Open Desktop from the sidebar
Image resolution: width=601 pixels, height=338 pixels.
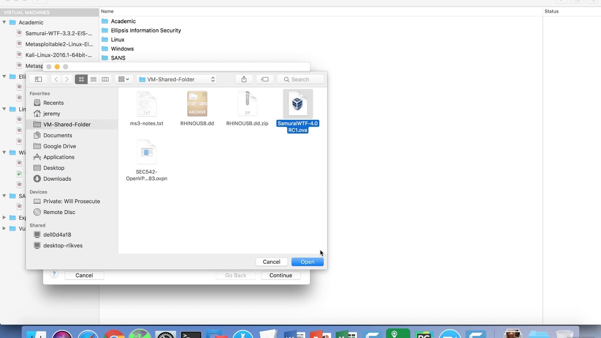point(54,168)
